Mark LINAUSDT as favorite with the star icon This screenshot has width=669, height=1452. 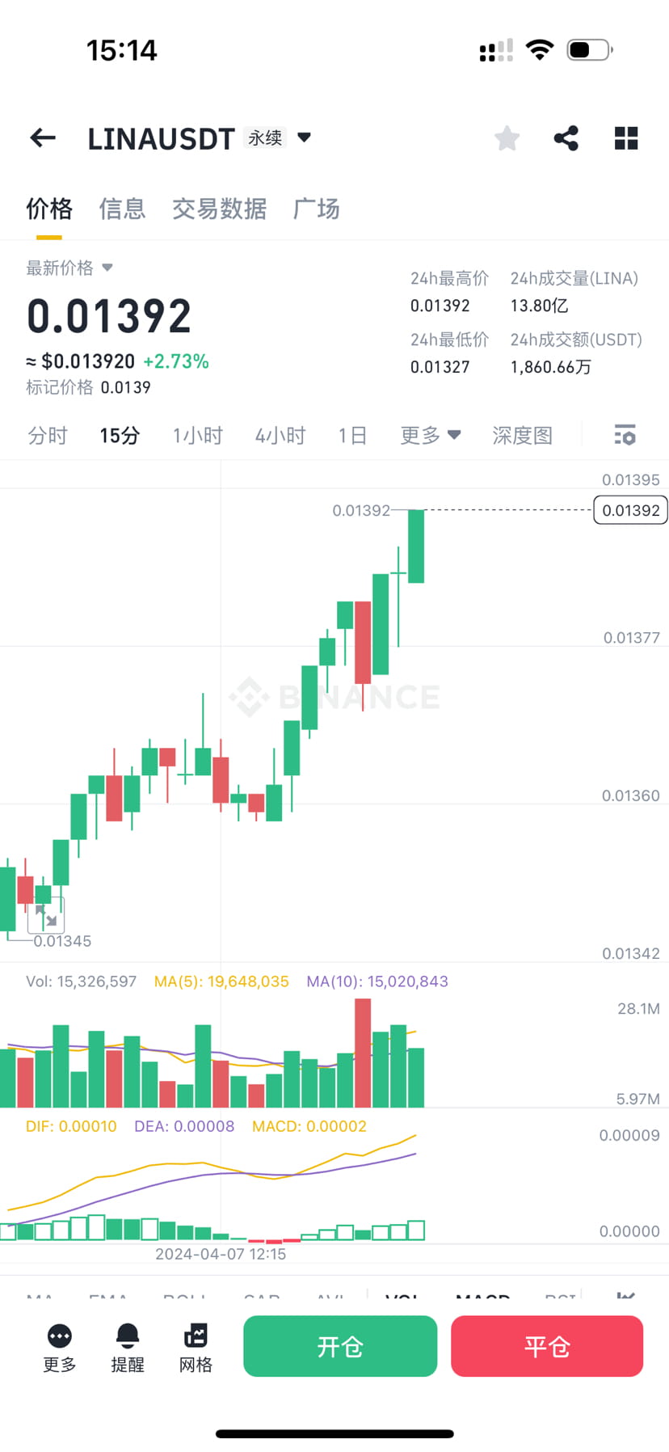coord(507,137)
